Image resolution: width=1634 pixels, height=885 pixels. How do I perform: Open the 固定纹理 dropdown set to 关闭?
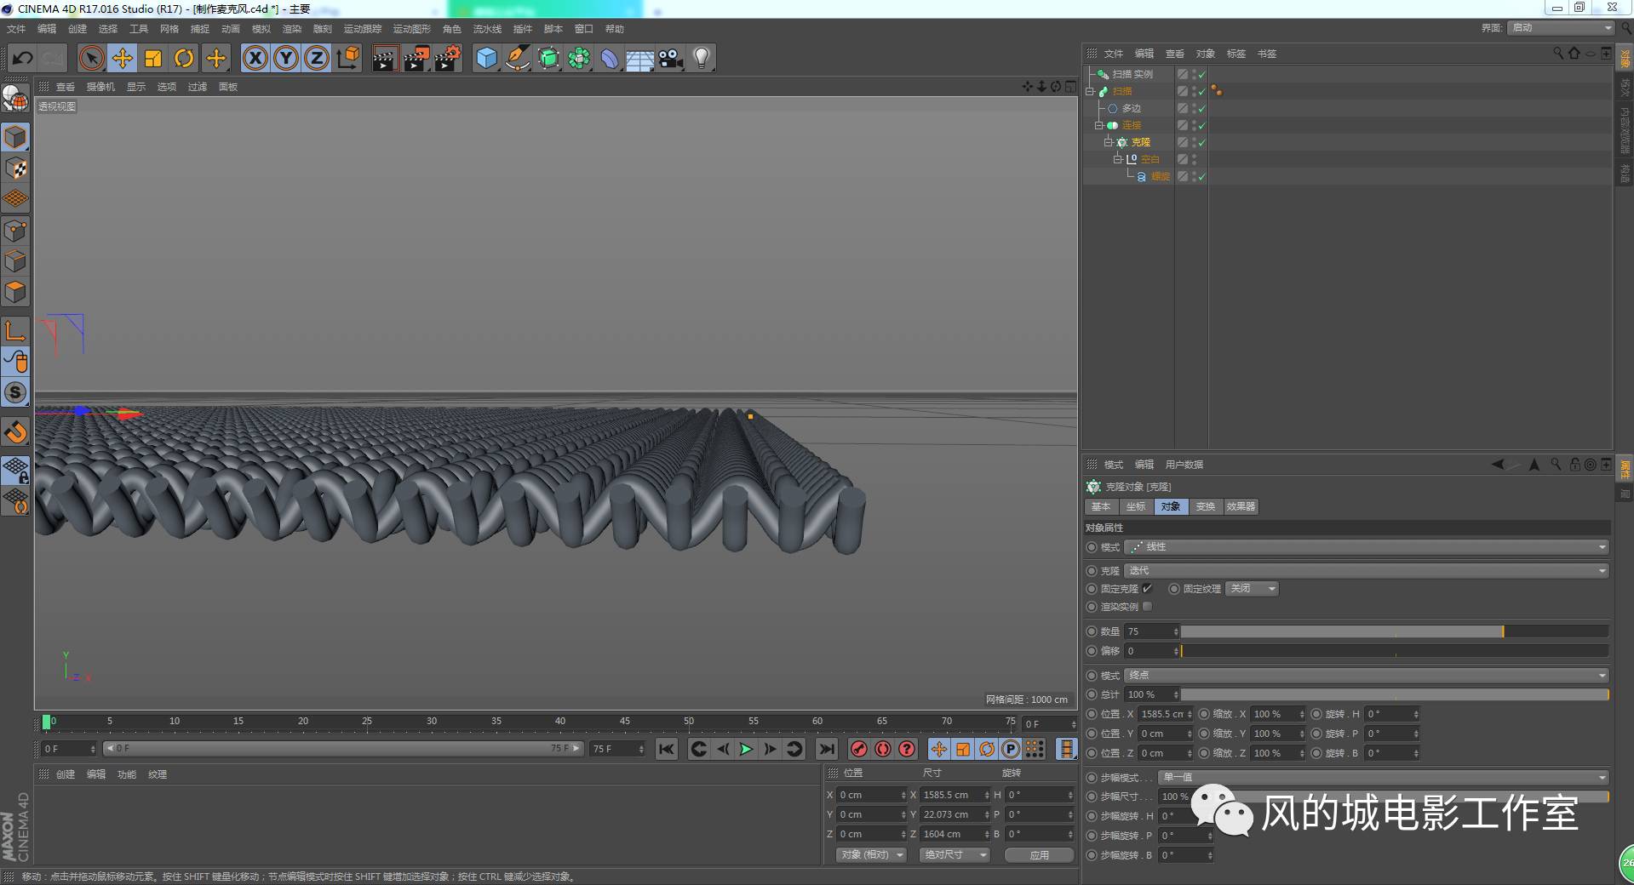point(1251,588)
